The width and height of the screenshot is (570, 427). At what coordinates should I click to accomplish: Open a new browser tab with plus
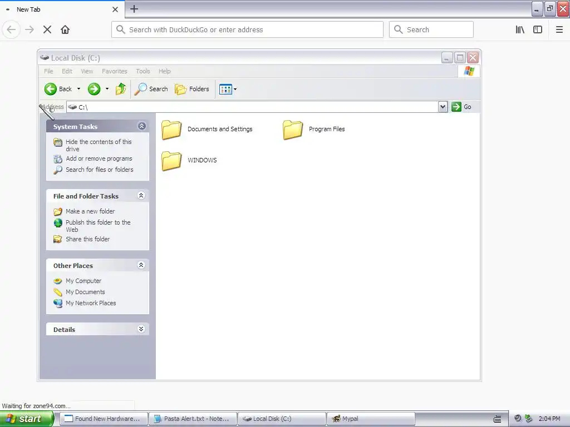coord(134,9)
